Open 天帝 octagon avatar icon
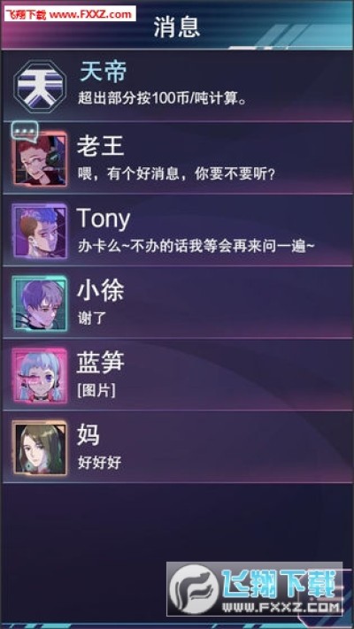Viewport: 354px width, 629px height. point(39,85)
